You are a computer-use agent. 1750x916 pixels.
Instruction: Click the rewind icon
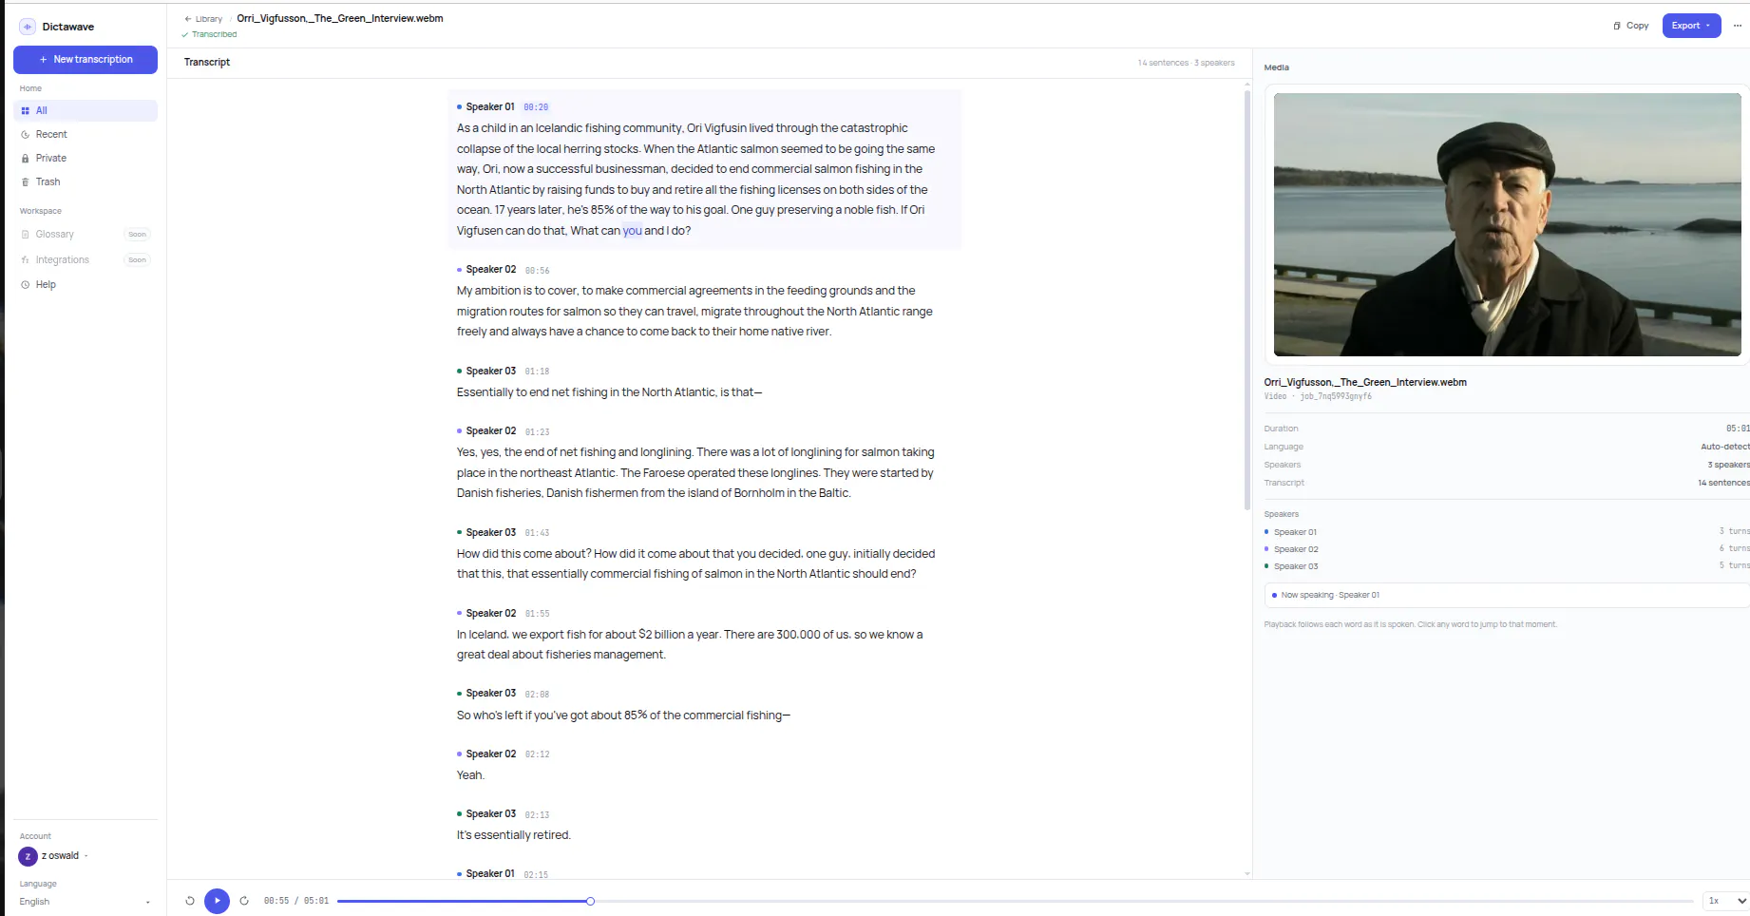coord(190,901)
